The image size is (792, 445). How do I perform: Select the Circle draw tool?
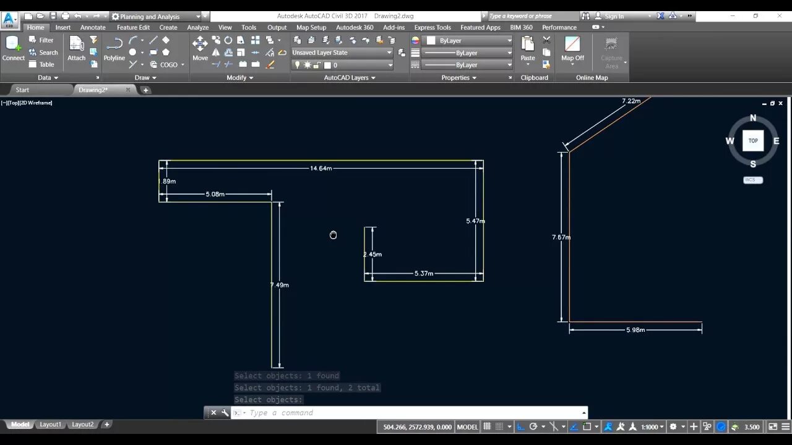coord(132,53)
